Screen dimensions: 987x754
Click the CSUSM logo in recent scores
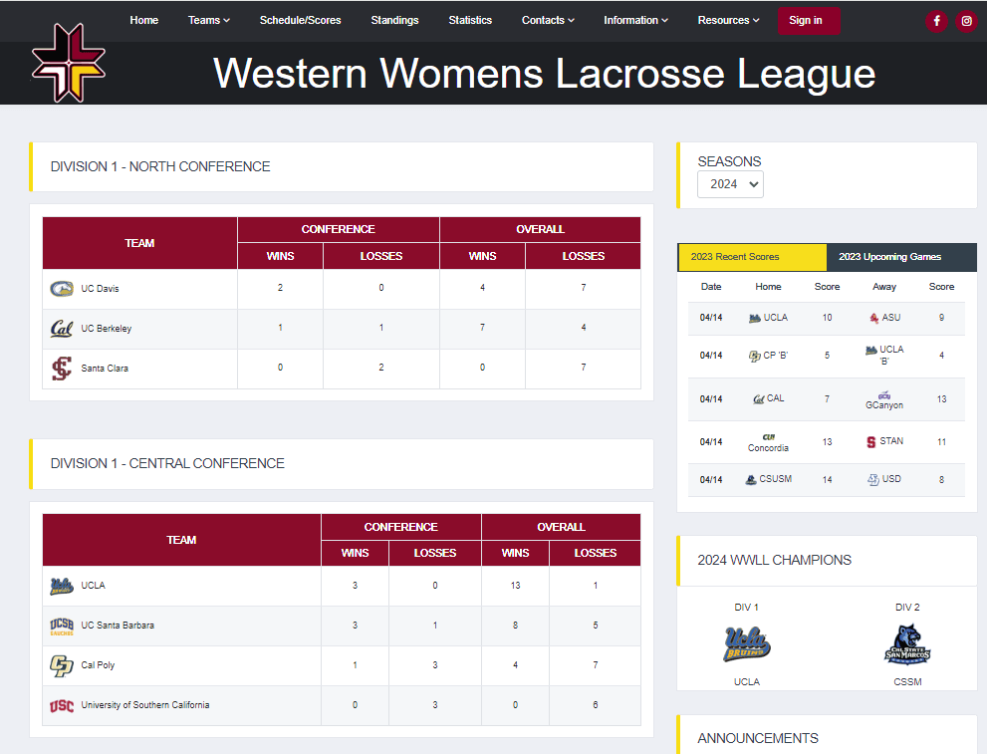(751, 479)
